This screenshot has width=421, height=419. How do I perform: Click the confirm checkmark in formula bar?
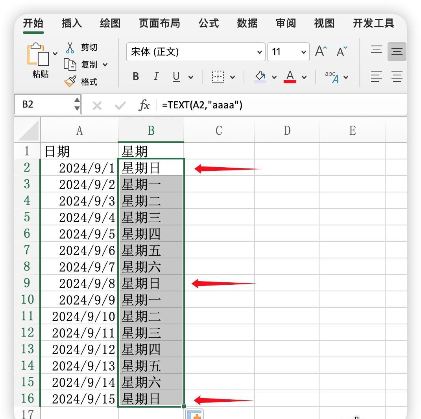coord(120,106)
